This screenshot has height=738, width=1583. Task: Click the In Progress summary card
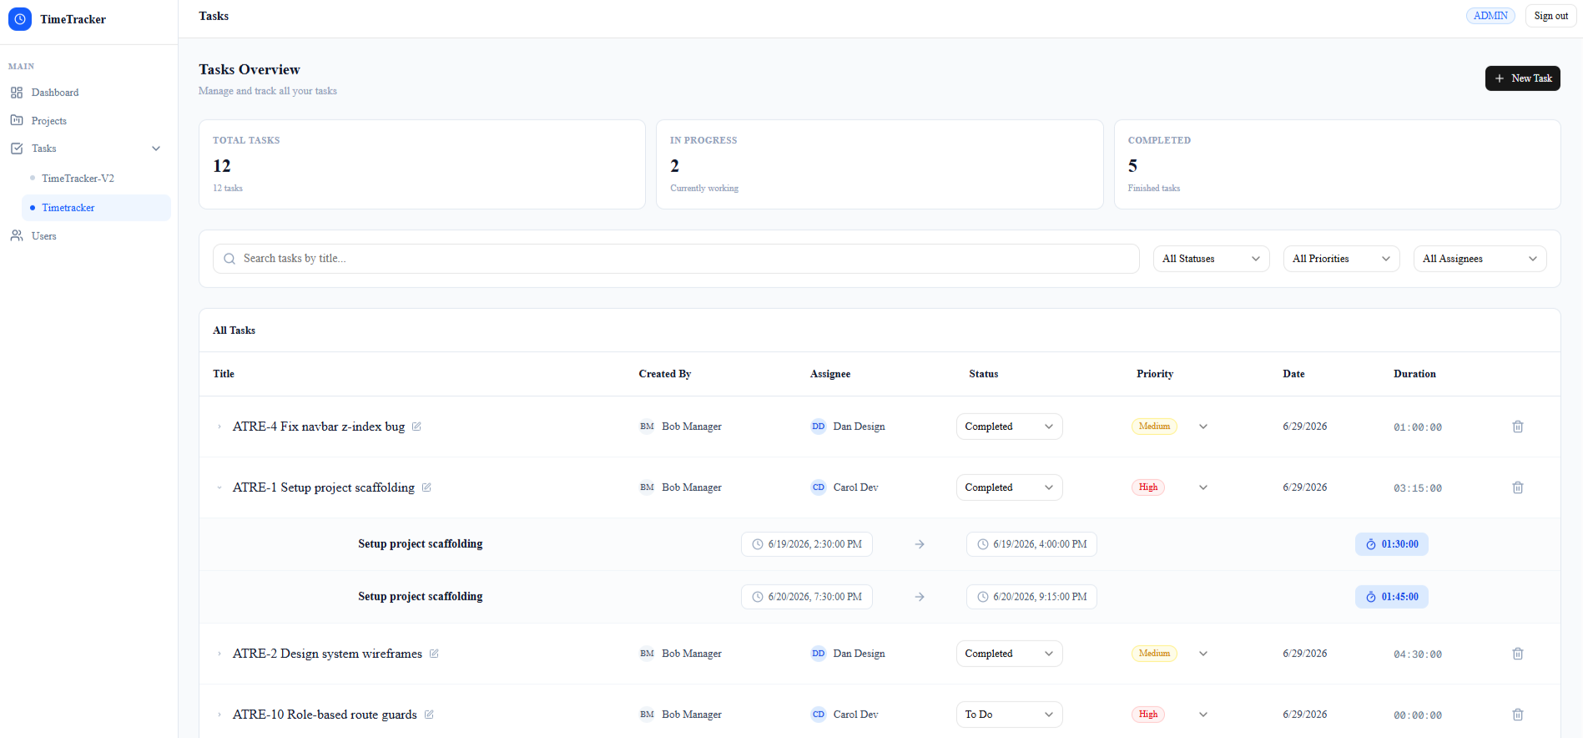pyautogui.click(x=880, y=164)
